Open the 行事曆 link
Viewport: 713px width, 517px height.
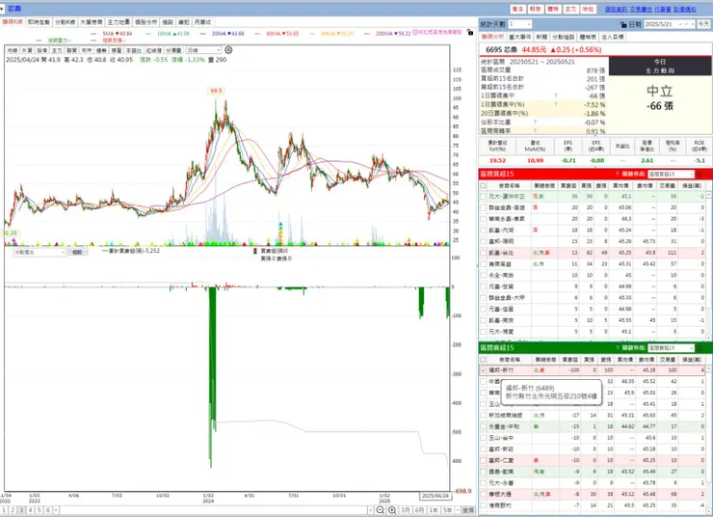pos(663,9)
